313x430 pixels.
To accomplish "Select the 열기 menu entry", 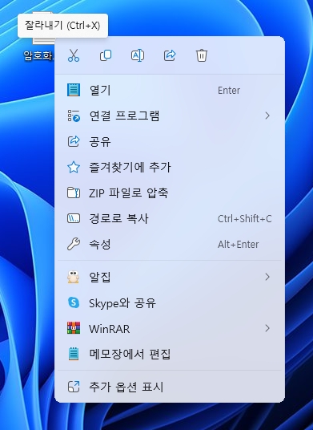I will pos(170,90).
